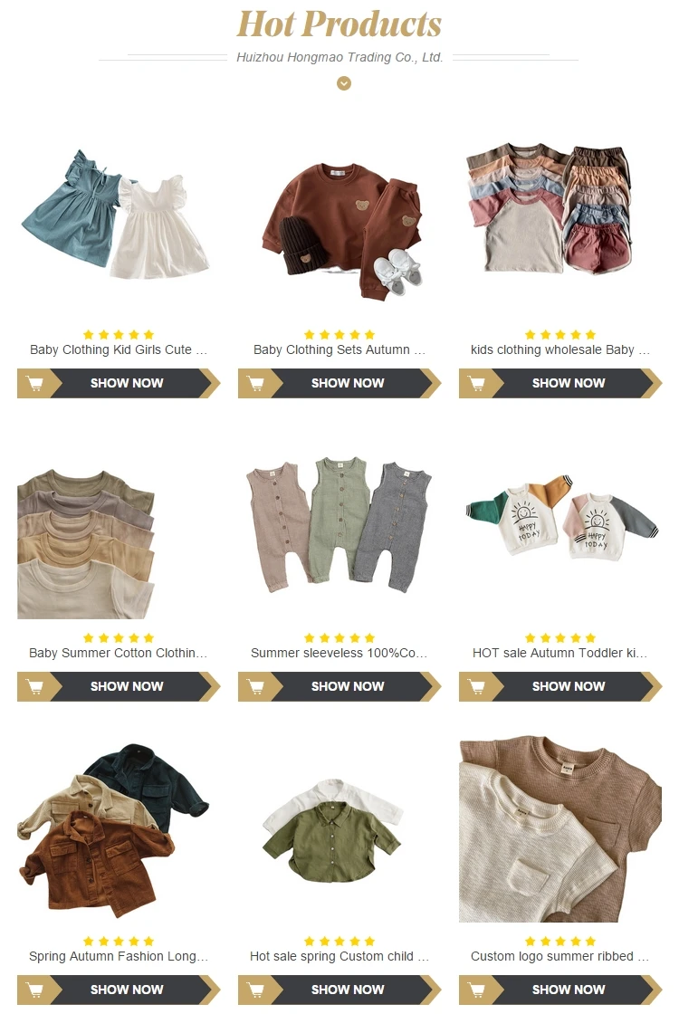View the three sleeveless rompers image
Screen dimensions: 679x1014
(339, 524)
